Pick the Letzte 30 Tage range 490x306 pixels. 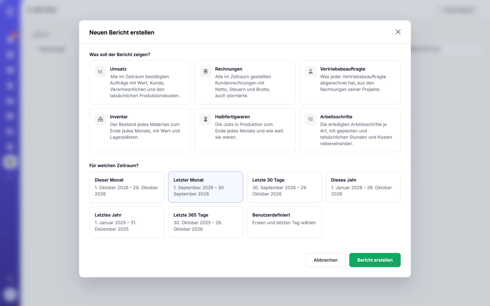coord(284,187)
